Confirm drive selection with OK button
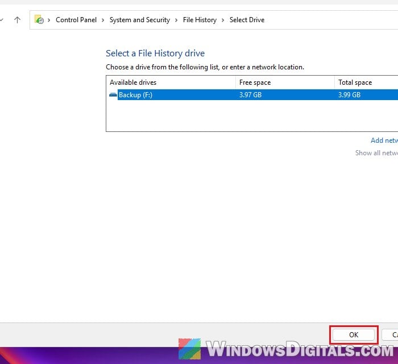The height and width of the screenshot is (364, 398). [354, 335]
